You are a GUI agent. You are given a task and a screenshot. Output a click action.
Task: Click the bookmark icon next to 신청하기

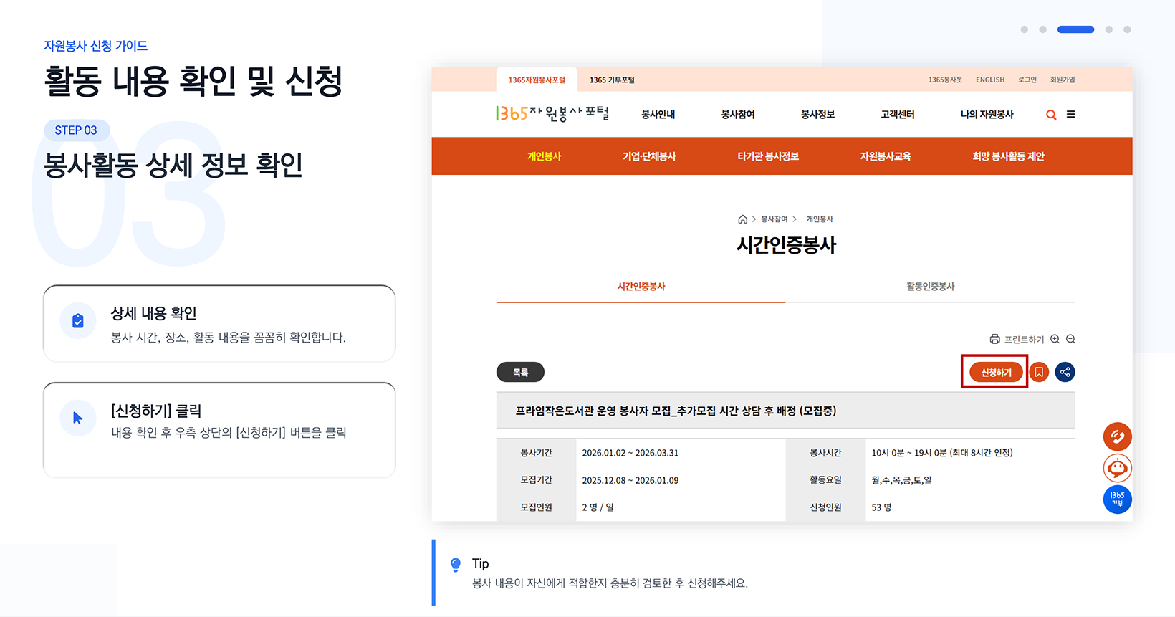click(1039, 372)
